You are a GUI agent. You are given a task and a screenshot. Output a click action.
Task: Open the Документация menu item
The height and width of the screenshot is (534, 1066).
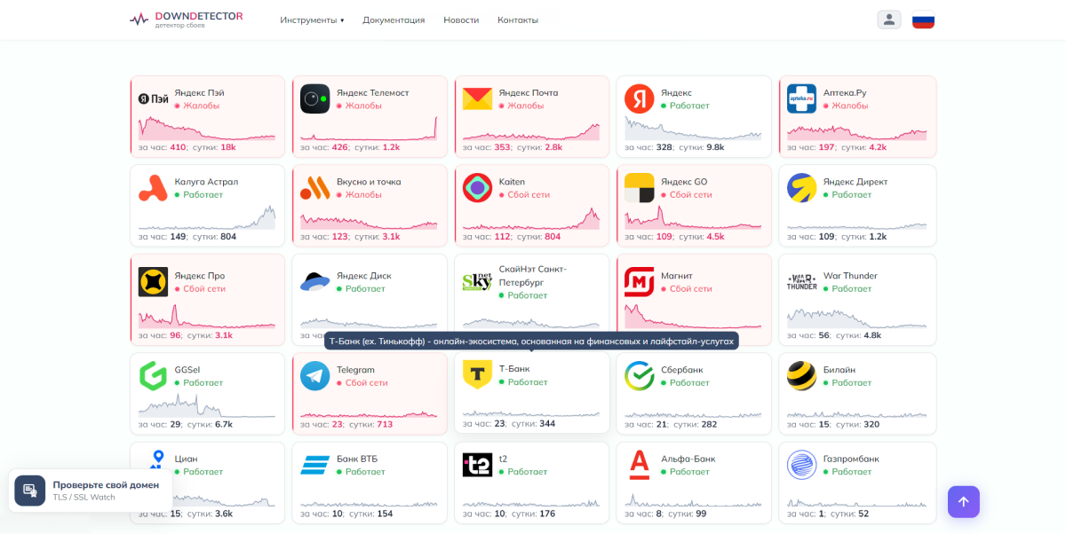[x=394, y=20]
